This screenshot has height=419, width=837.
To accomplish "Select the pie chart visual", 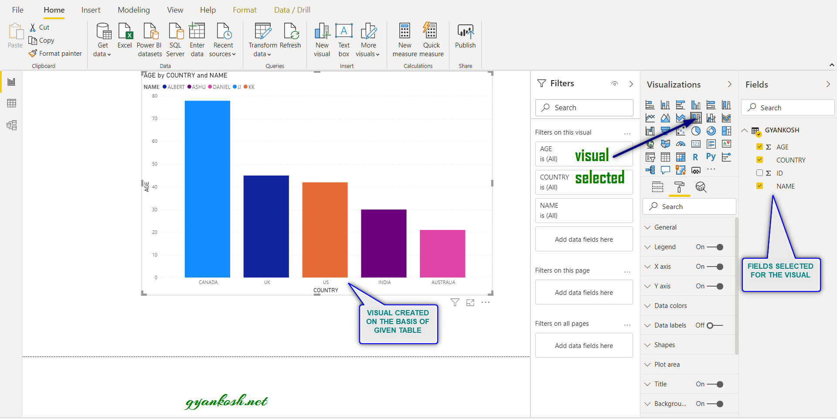I will [696, 131].
